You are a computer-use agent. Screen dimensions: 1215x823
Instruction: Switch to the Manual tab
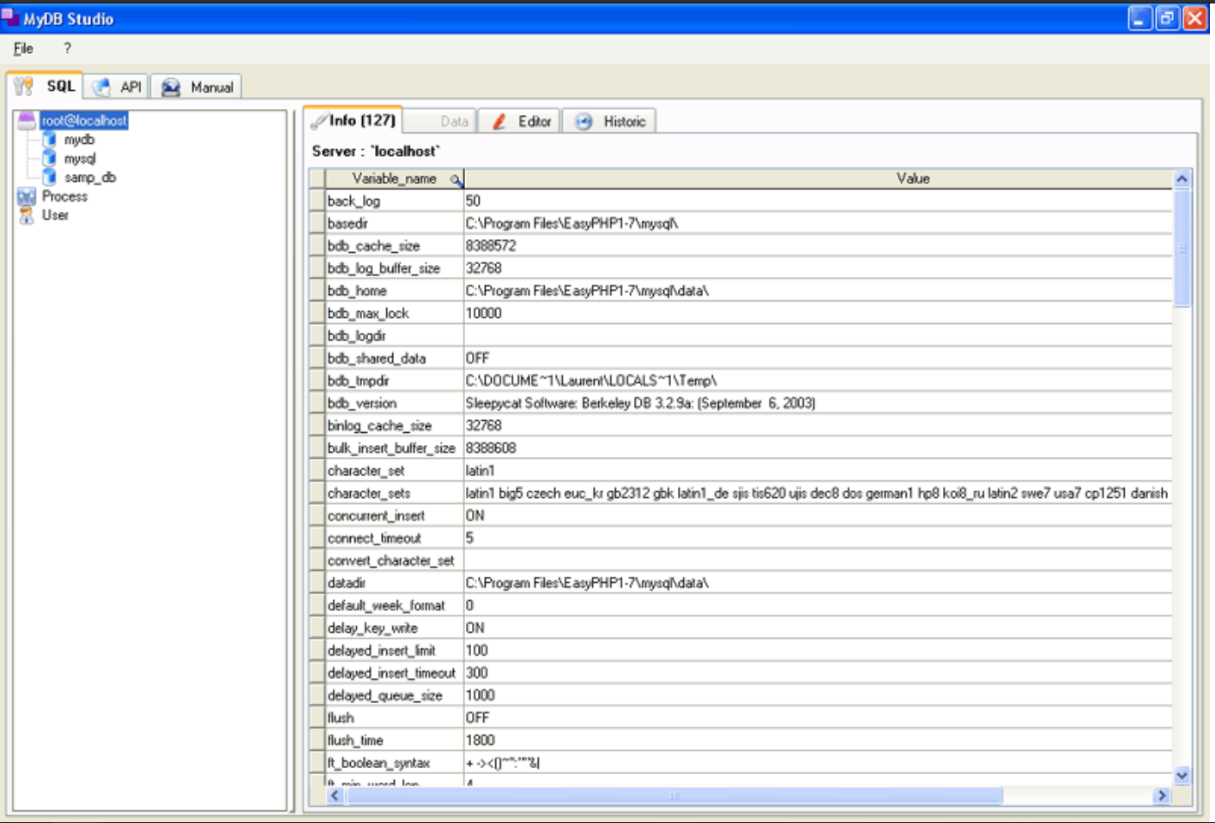coord(196,87)
